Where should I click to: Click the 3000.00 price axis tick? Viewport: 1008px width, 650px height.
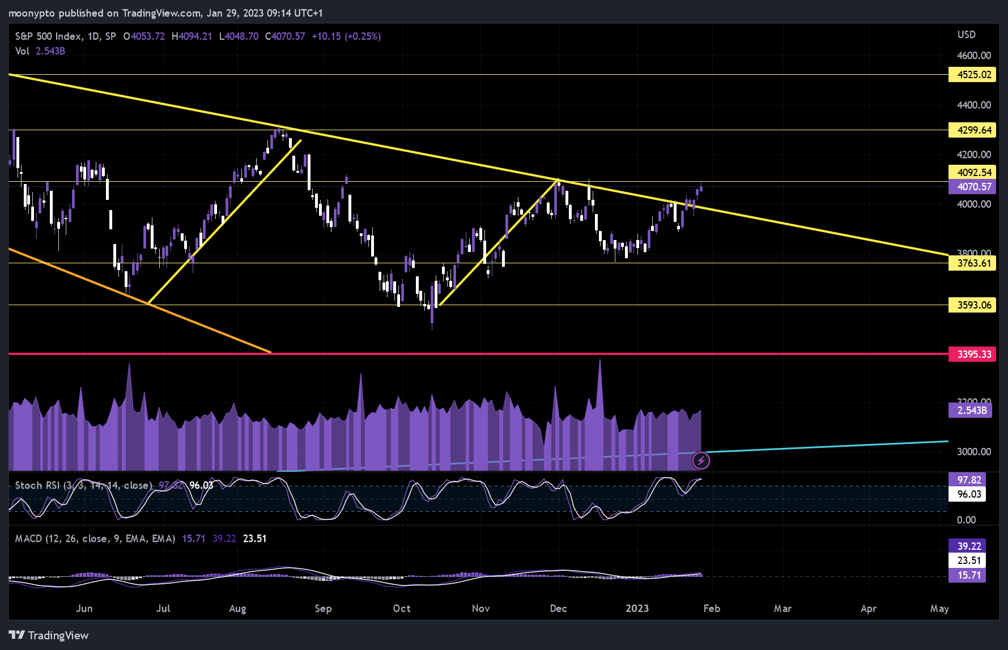click(x=974, y=451)
